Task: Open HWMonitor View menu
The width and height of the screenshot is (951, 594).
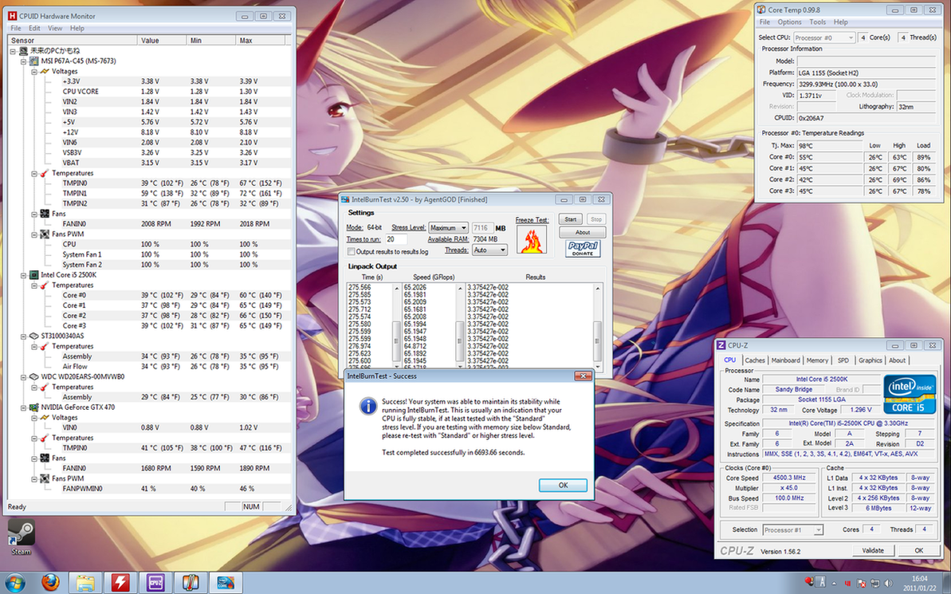Action: point(55,28)
